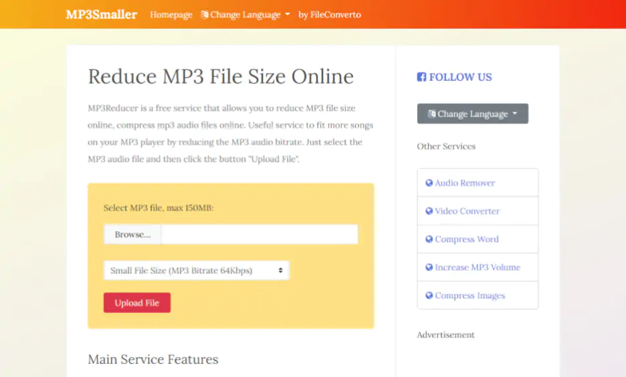The width and height of the screenshot is (626, 377).
Task: Click translate icon in sidebar language button
Action: pos(431,114)
